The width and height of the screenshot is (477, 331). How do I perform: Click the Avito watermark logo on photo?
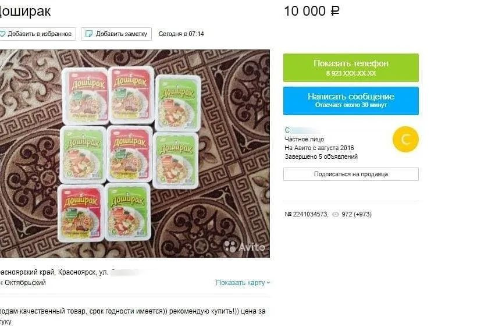point(244,246)
